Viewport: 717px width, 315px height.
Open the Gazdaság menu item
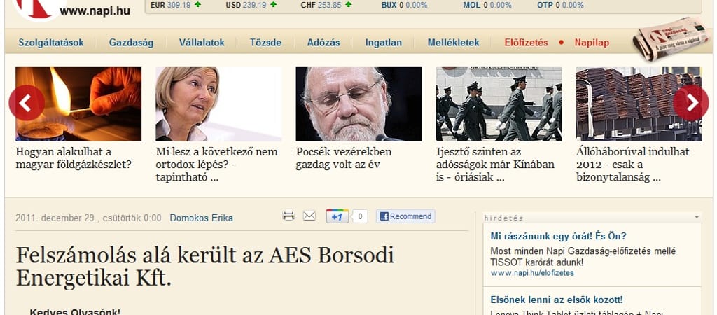[x=131, y=43]
